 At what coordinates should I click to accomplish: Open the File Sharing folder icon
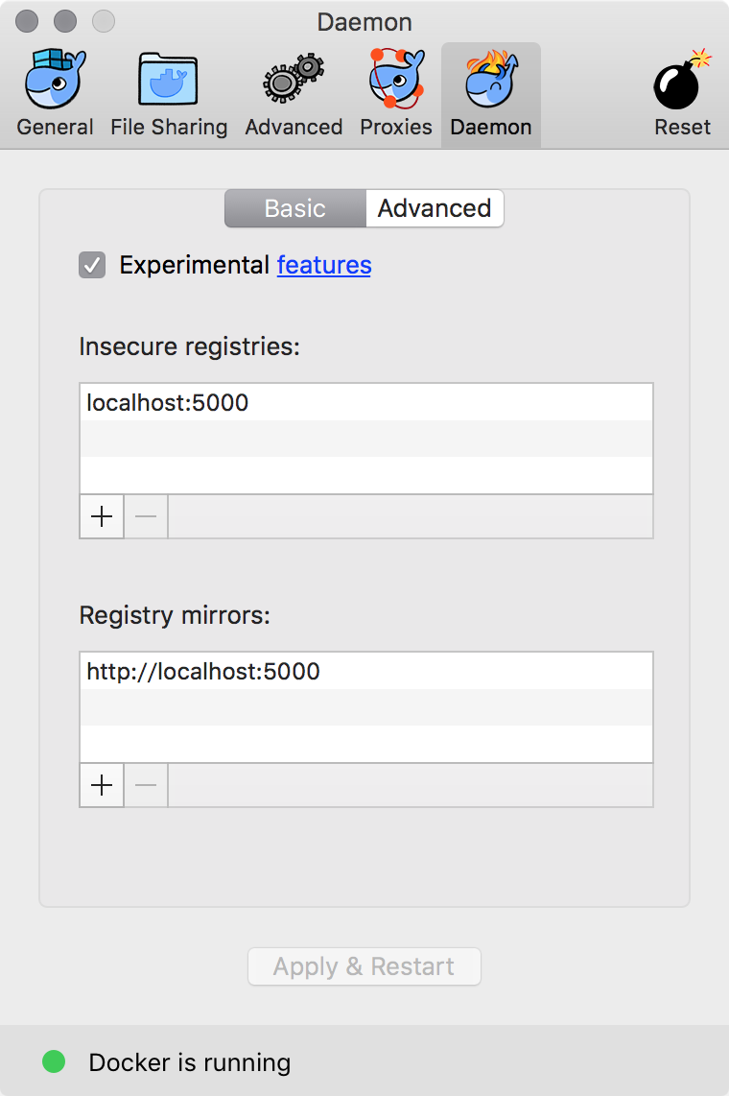tap(169, 81)
